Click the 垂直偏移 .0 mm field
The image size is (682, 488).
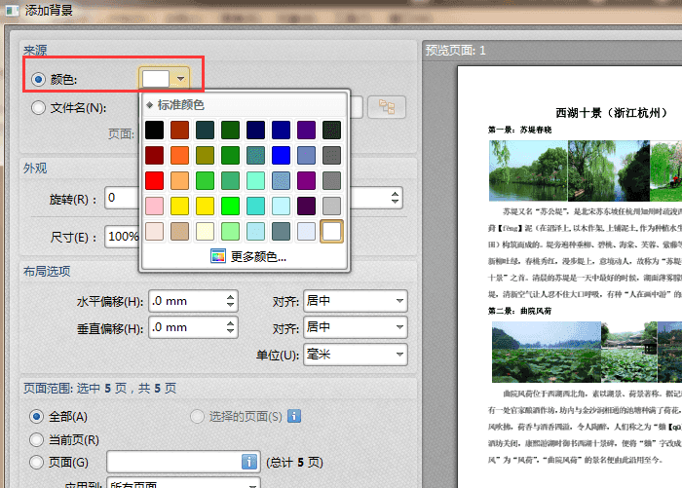coord(193,327)
